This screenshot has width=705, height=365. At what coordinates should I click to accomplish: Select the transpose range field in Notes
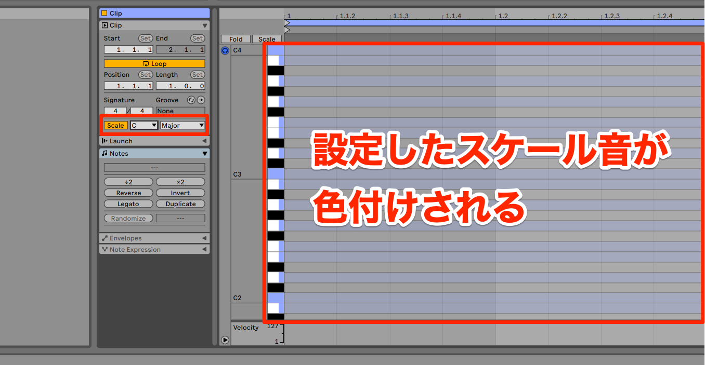point(154,168)
